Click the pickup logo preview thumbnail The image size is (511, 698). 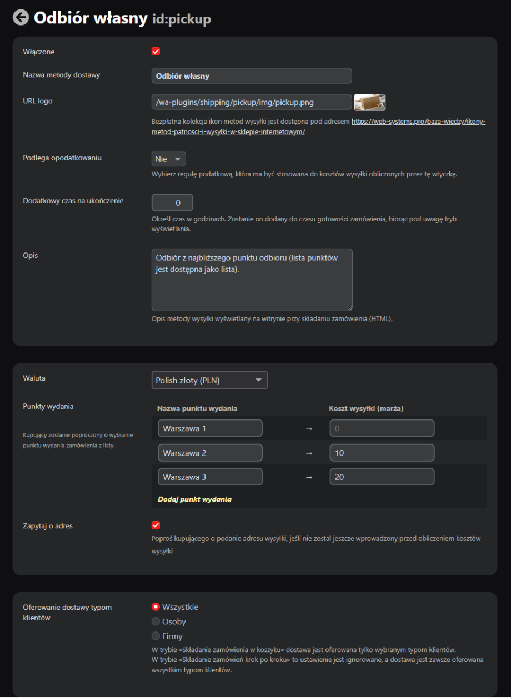tap(369, 102)
